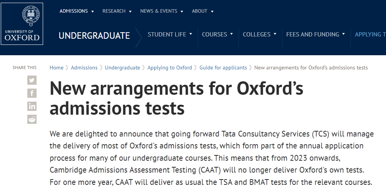The height and width of the screenshot is (196, 386).
Task: Follow the Undergraduate breadcrumb link
Action: (x=122, y=68)
